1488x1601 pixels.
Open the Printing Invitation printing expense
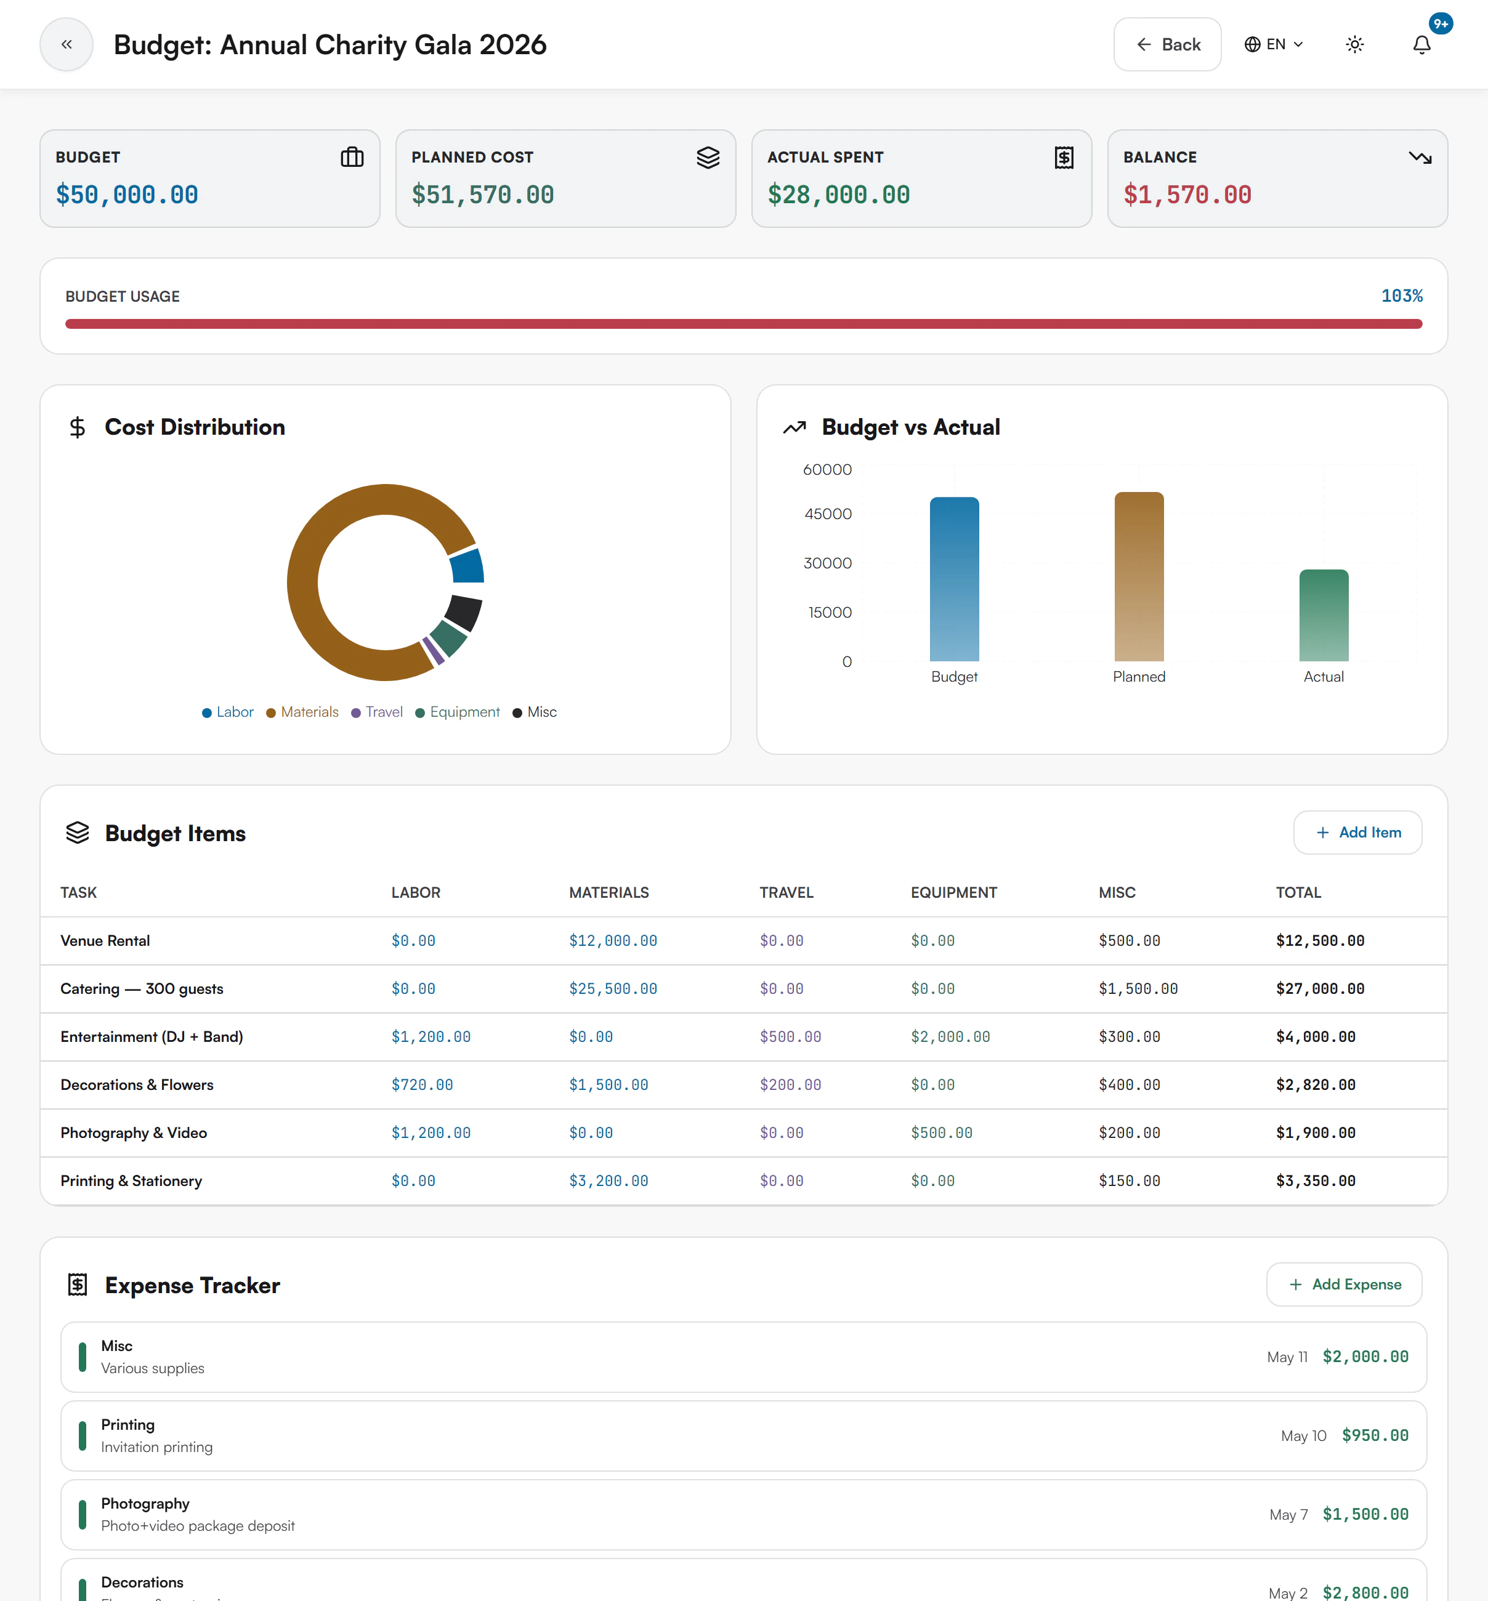pyautogui.click(x=743, y=1435)
